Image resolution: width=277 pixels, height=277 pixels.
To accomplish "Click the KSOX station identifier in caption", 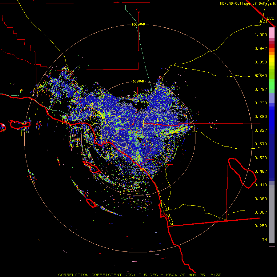I will [x=171, y=275].
